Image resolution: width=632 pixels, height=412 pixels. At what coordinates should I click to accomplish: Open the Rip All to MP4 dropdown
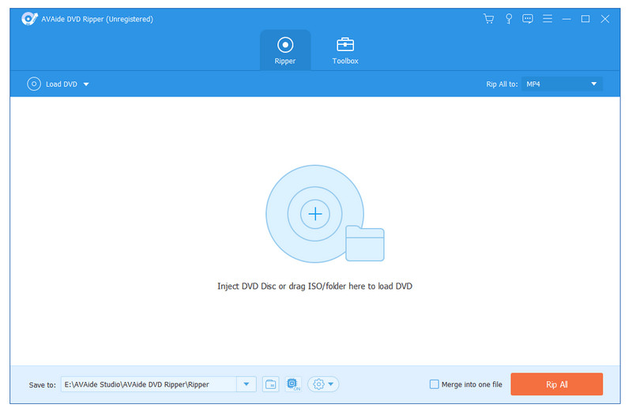tap(562, 84)
